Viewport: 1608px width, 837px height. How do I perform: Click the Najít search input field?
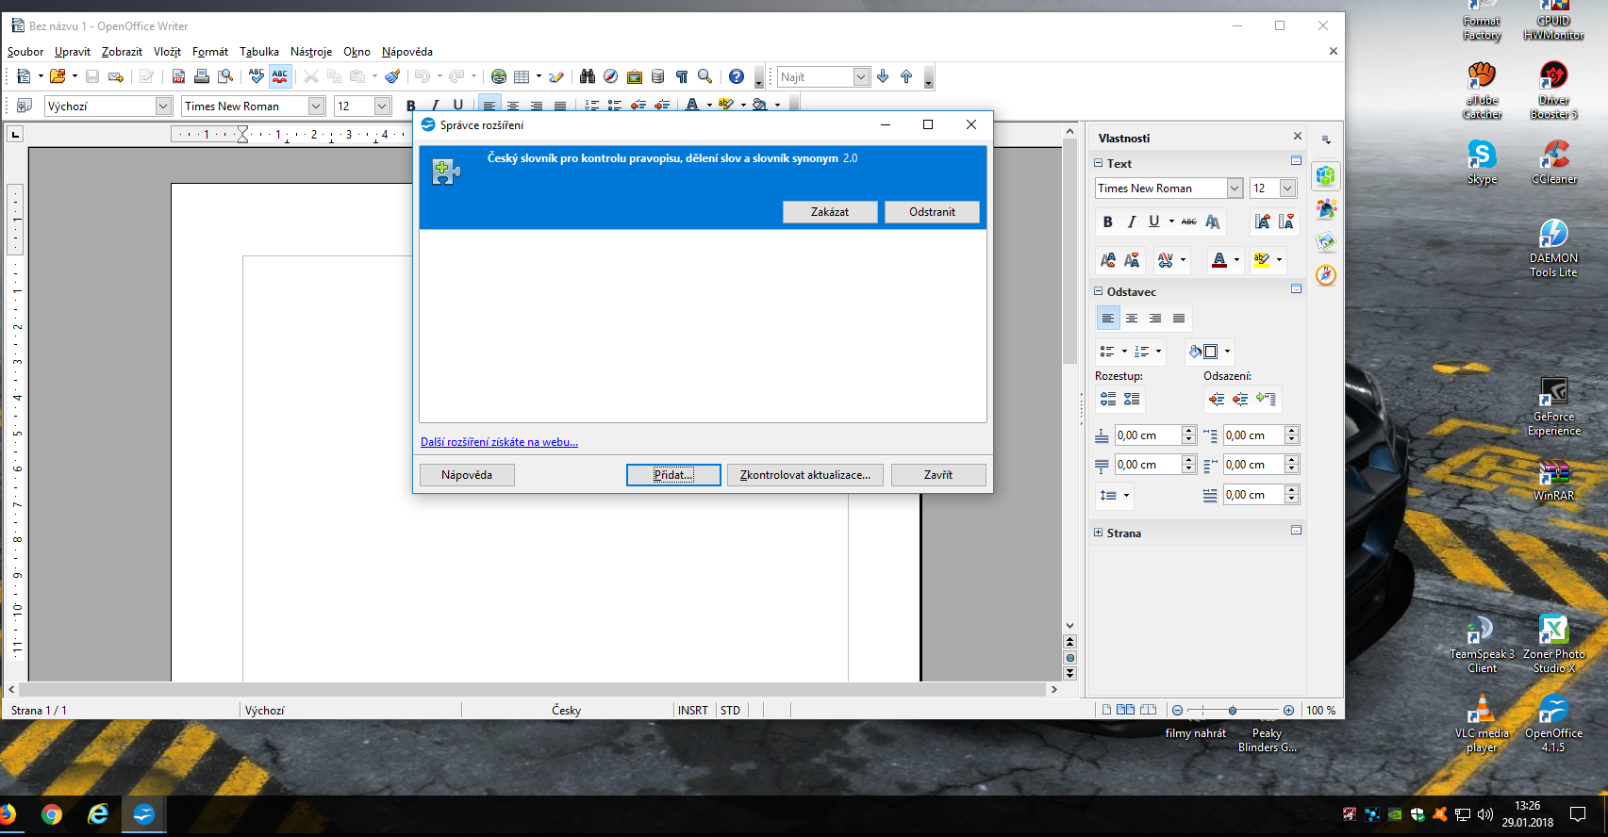815,77
